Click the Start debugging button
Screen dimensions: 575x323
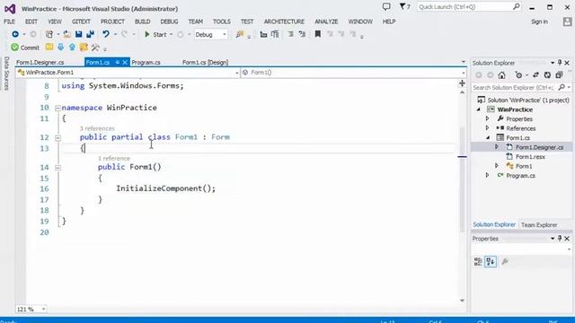click(x=155, y=34)
